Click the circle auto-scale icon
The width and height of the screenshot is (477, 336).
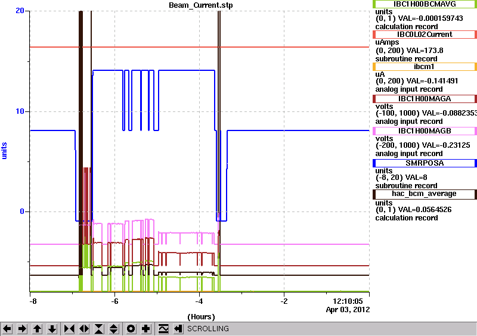131,329
